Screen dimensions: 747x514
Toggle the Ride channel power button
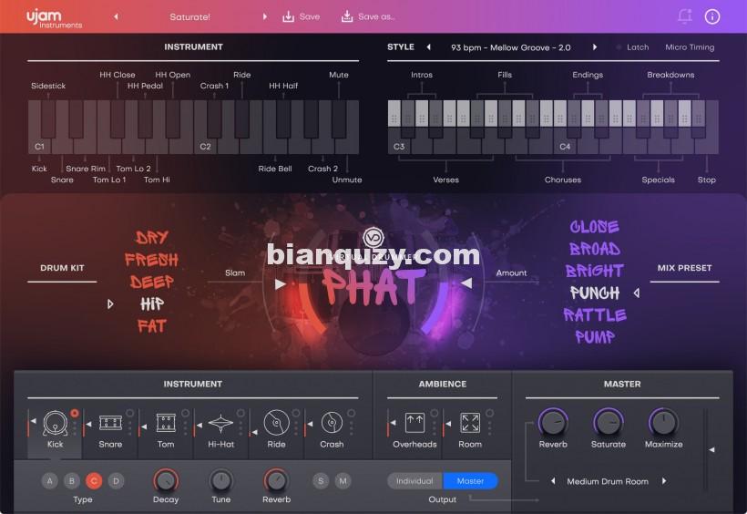[296, 414]
